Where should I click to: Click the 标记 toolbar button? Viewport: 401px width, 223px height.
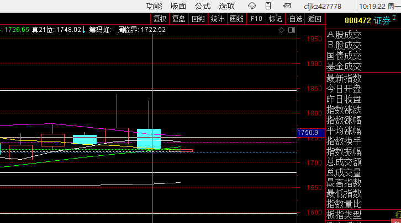(276, 19)
